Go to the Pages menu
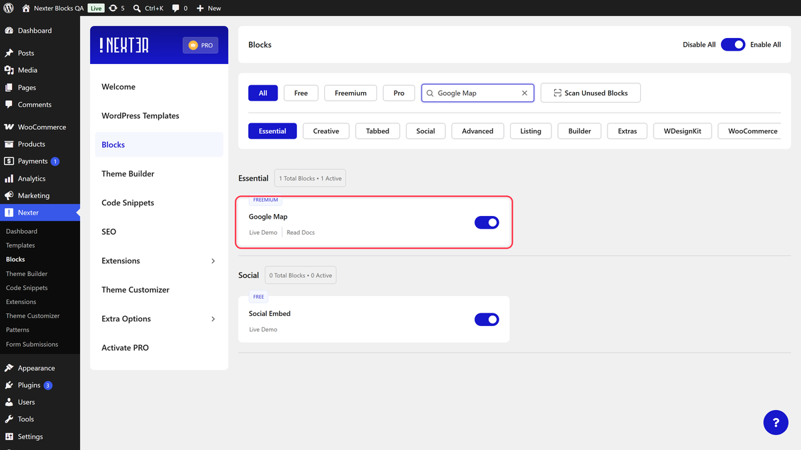Image resolution: width=801 pixels, height=450 pixels. (x=40, y=87)
